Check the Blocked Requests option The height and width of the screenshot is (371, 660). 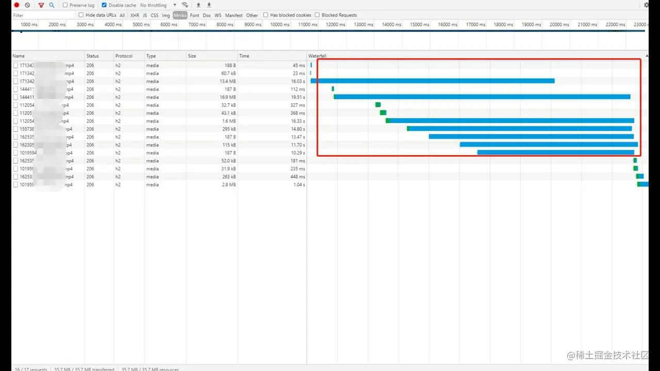tap(317, 15)
